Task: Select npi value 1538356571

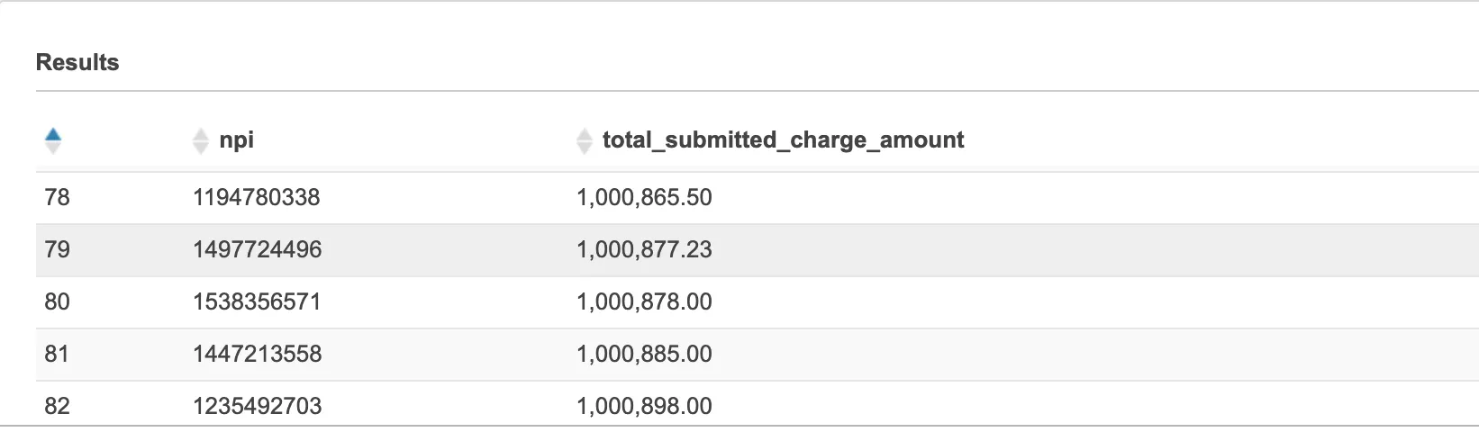Action: tap(257, 301)
